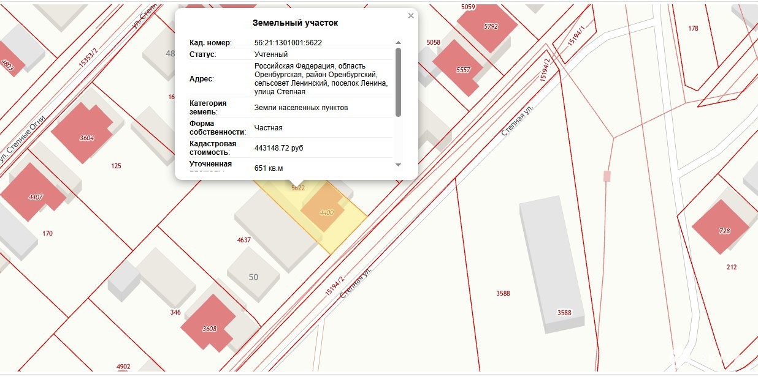Select the gray building numbered 50
This screenshot has height=377, width=758.
coord(253,277)
